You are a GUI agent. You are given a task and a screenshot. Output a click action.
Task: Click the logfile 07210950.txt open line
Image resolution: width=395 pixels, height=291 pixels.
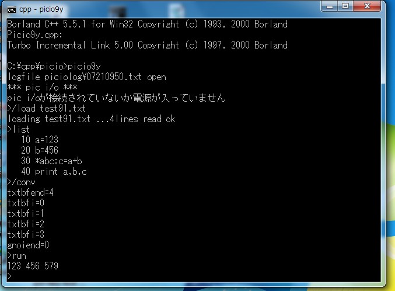pyautogui.click(x=87, y=77)
